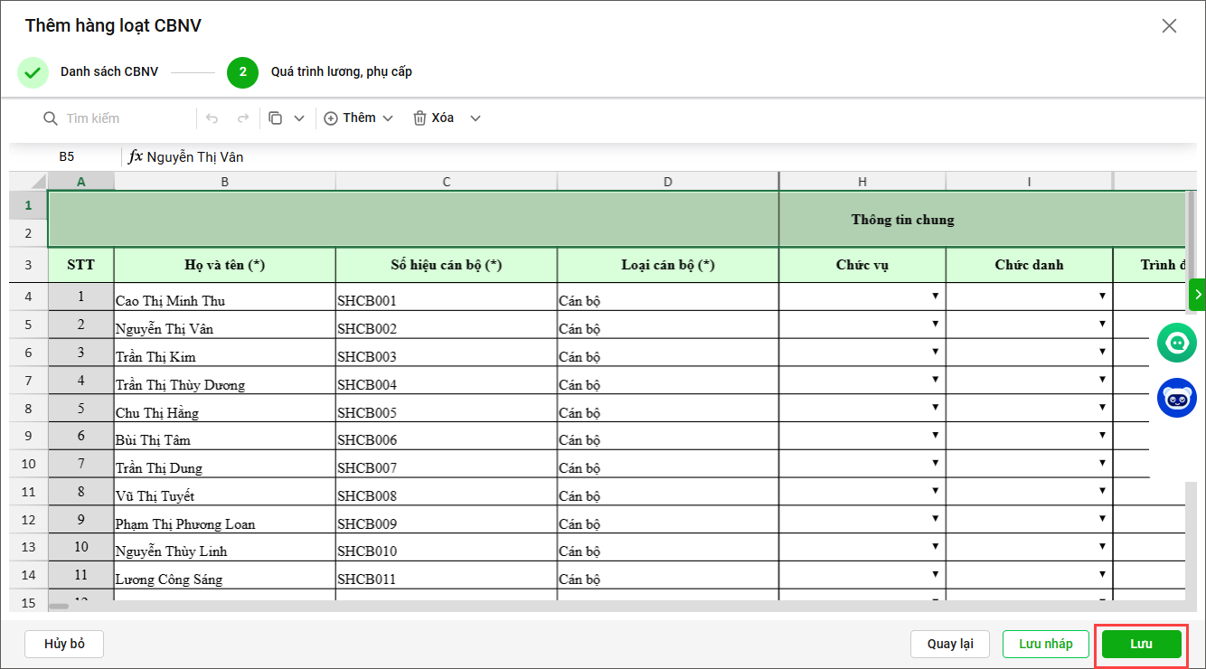The width and height of the screenshot is (1206, 669).
Task: Click the green checkmark step icon
Action: [33, 72]
